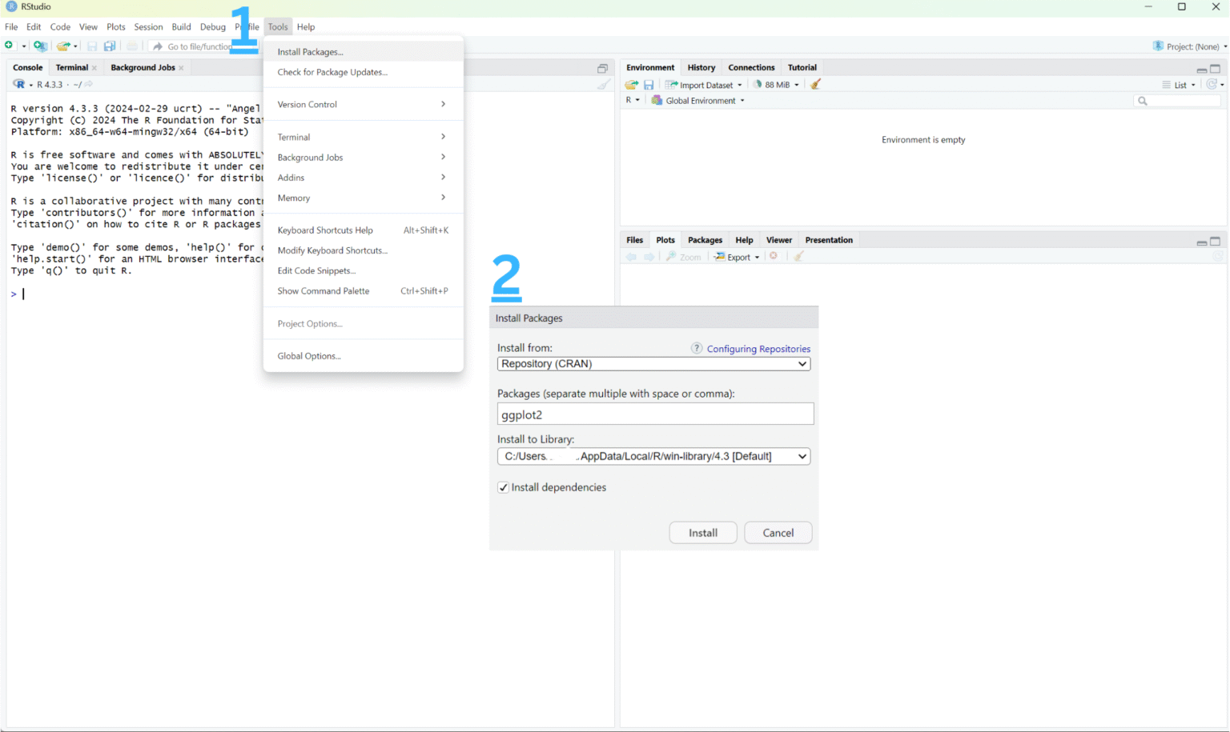Save the current document with the save icon

[x=91, y=46]
